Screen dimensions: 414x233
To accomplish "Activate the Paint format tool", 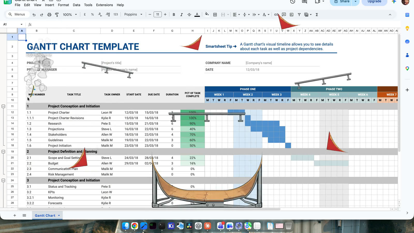I will tap(57, 14).
